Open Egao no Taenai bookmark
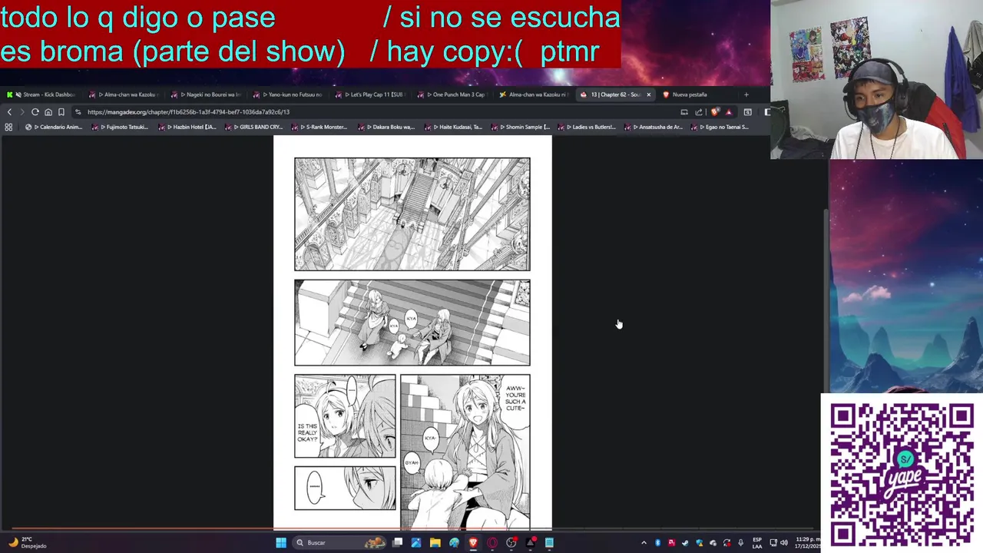983x553 pixels. click(720, 127)
